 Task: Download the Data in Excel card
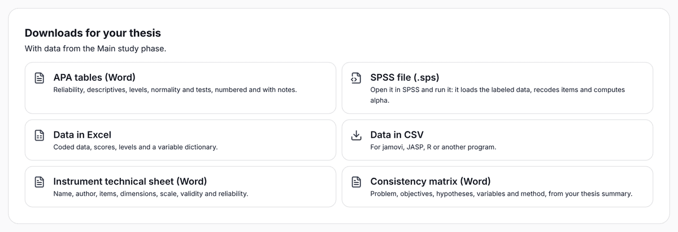coord(180,140)
